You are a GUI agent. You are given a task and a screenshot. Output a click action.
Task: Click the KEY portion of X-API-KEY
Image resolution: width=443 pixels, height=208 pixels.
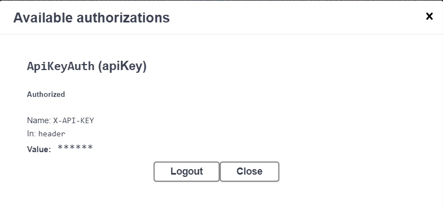tap(88, 120)
